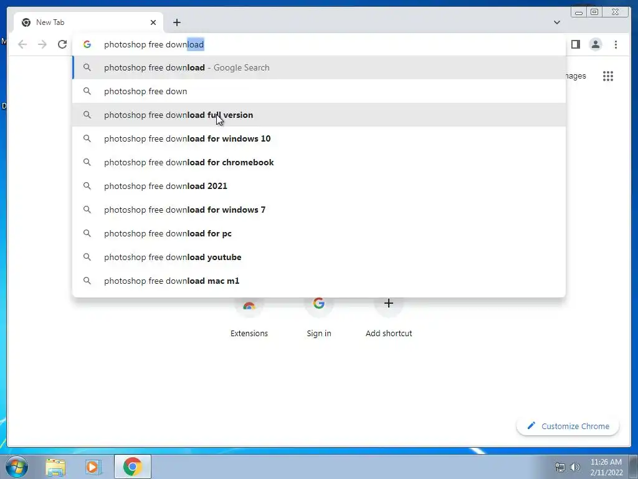This screenshot has width=638, height=479.
Task: Click the Add shortcut tile
Action: click(389, 317)
